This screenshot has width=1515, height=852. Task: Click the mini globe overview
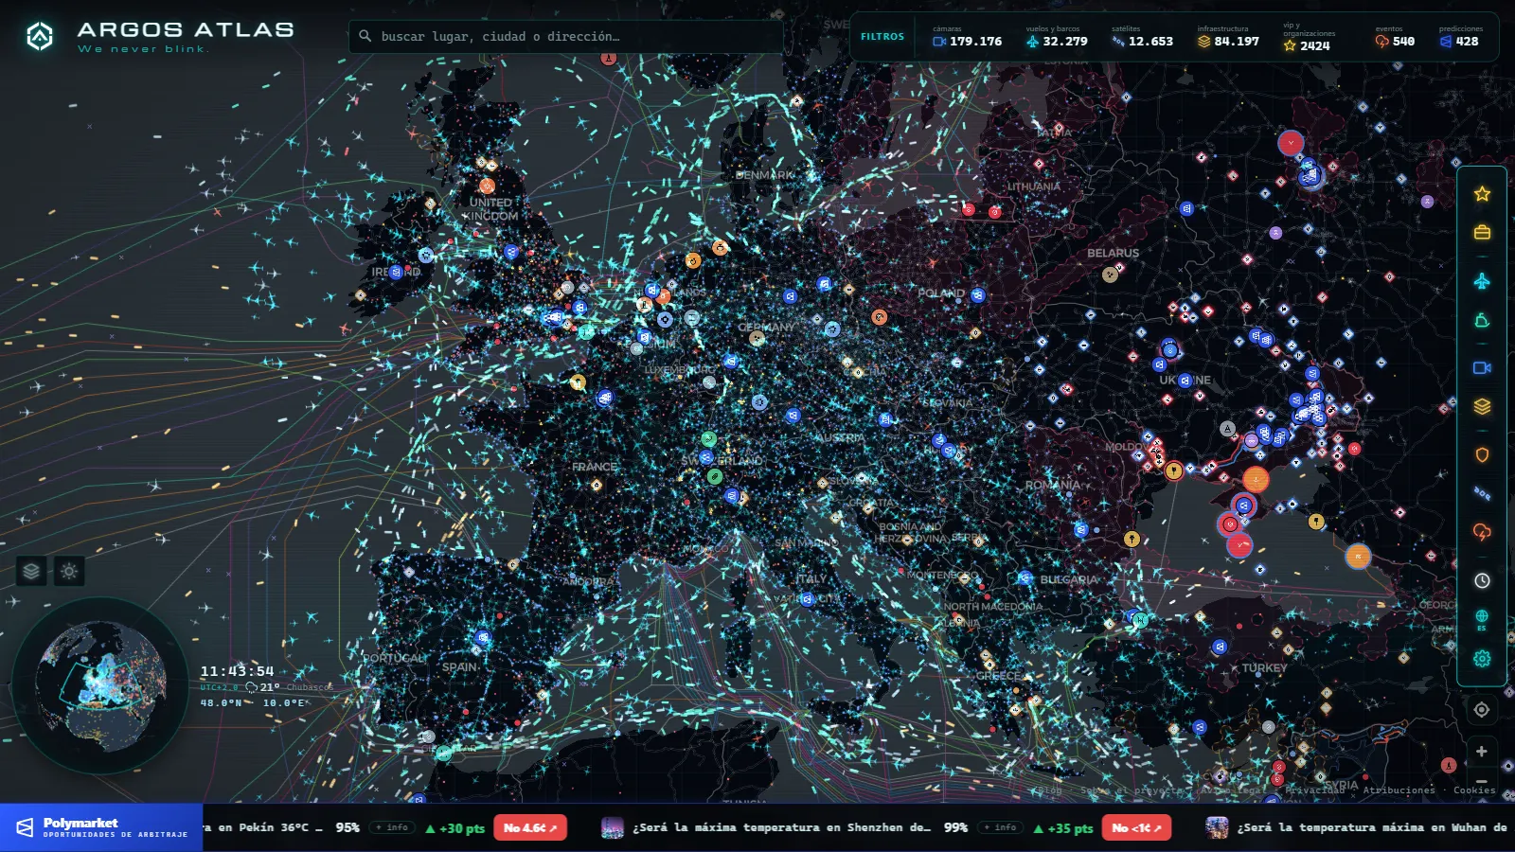tap(100, 685)
